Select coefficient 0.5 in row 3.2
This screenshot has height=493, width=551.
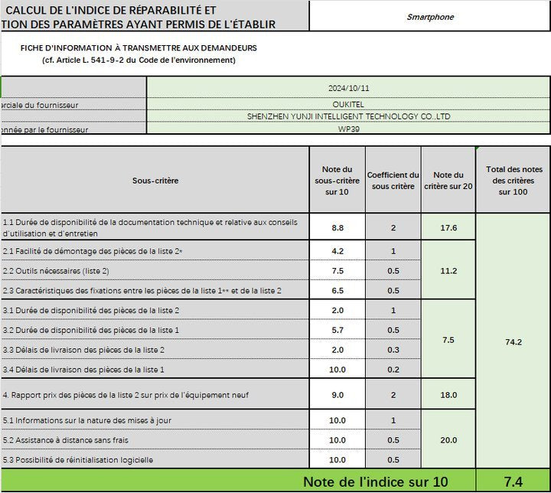(393, 330)
